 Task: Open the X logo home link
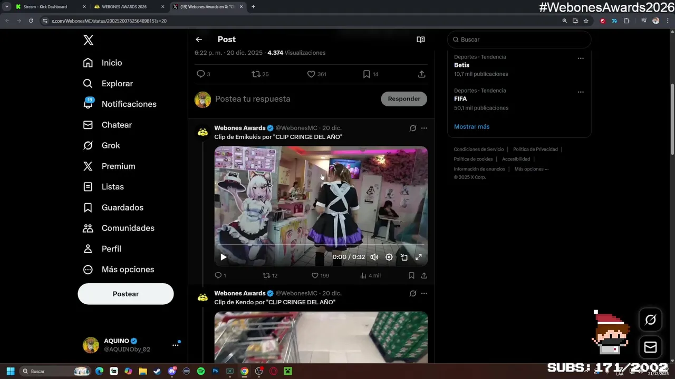89,40
